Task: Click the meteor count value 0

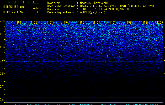Action: point(37,12)
